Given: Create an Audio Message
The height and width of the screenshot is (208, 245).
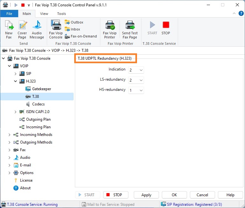Looking at the screenshot, I should pyautogui.click(x=37, y=29).
